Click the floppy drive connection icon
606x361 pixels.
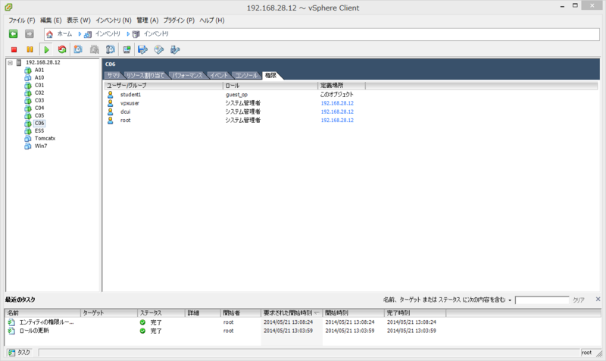click(142, 49)
